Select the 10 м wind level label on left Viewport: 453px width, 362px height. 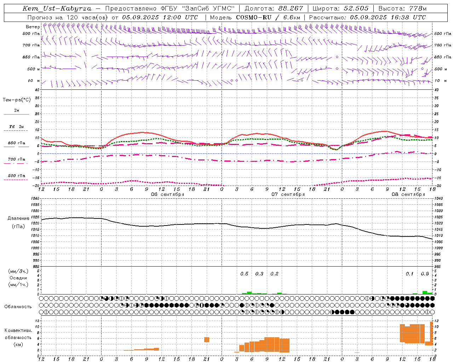[34, 81]
